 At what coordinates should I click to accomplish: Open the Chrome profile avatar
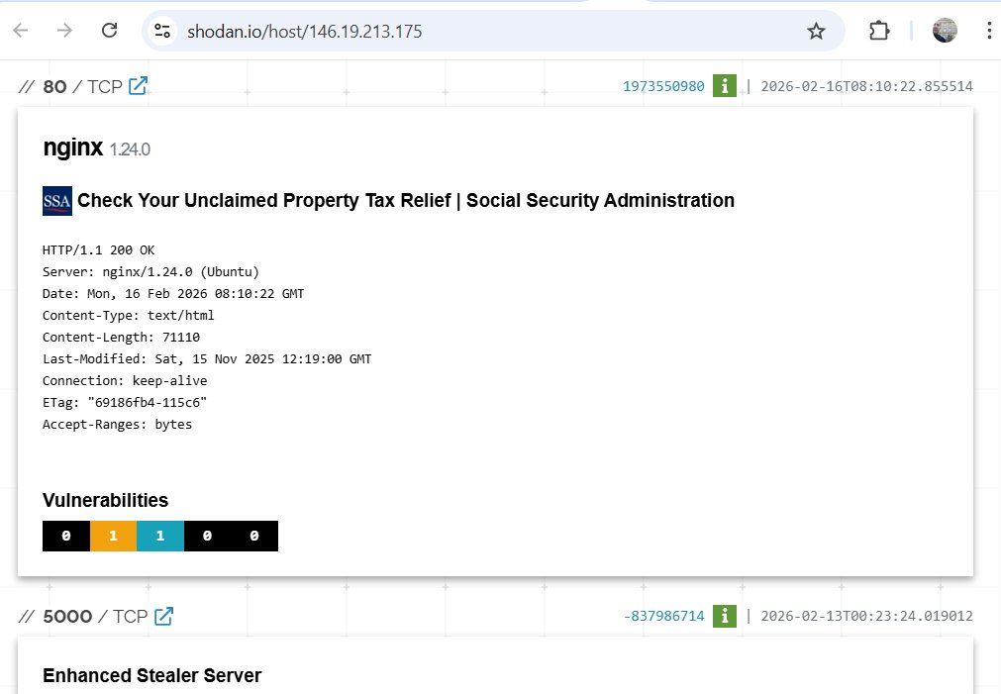945,31
